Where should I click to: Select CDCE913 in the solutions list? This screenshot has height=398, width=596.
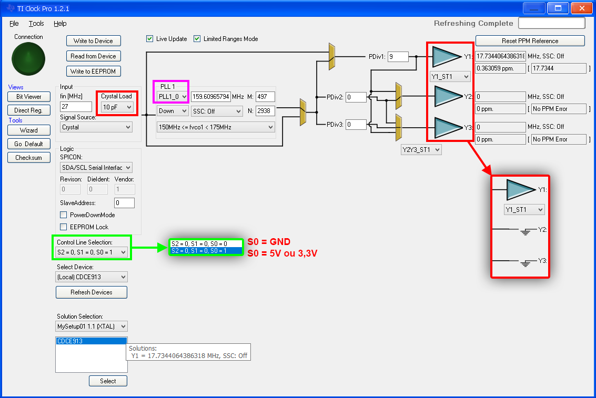(x=91, y=341)
